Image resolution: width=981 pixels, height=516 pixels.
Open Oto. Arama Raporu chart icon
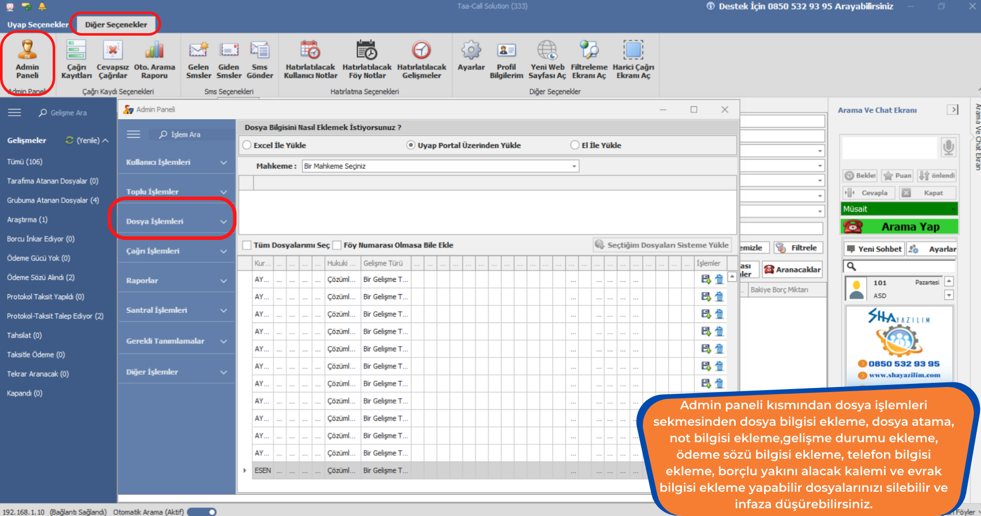[x=154, y=59]
